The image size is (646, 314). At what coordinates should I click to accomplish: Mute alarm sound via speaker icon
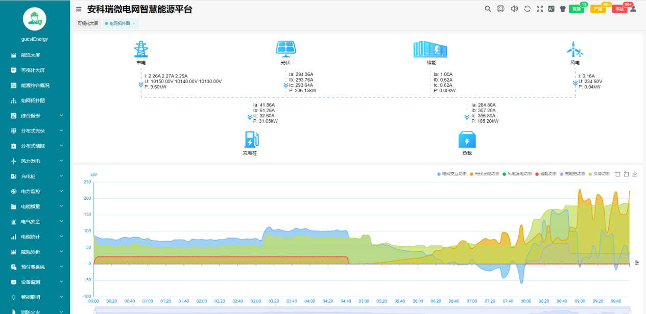pyautogui.click(x=514, y=9)
